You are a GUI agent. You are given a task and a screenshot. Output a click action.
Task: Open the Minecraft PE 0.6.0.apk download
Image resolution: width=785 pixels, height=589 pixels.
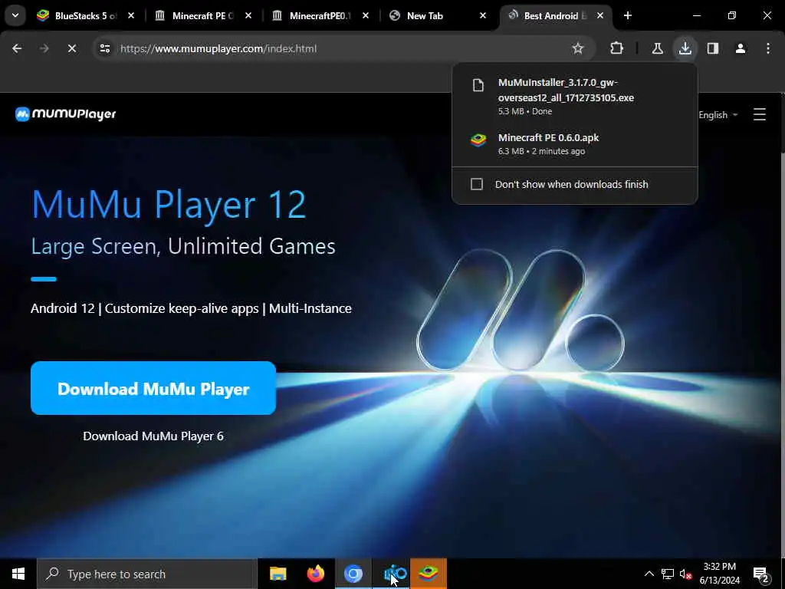click(574, 143)
